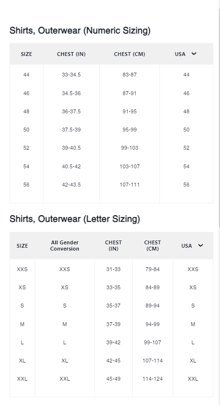Click the 114-124 chest centimeters cell

152,379
